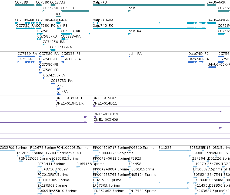Open the DME1-019F07 BAC label
The width and height of the screenshot is (230, 195).
(104, 98)
